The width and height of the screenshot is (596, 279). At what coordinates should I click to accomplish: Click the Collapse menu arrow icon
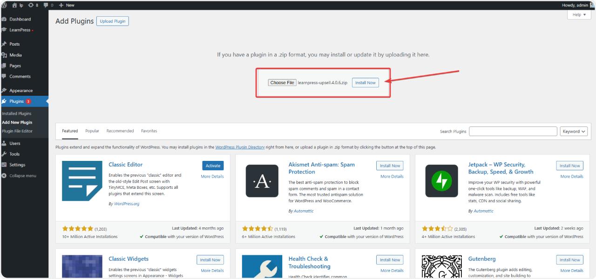[4, 176]
